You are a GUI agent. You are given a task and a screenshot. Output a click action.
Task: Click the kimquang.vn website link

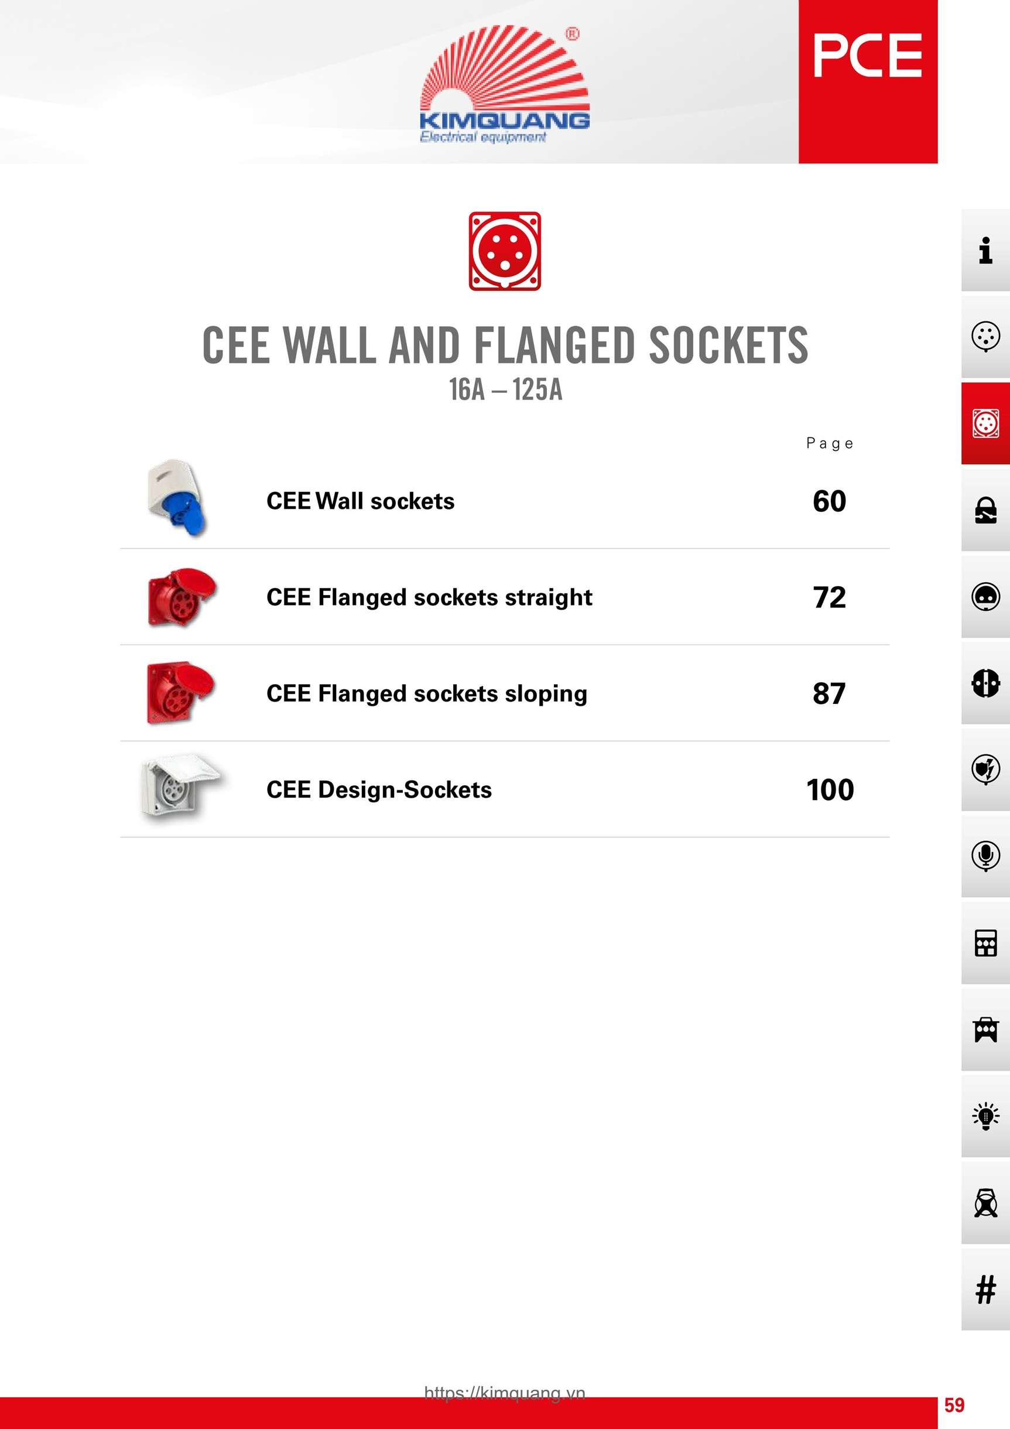click(x=505, y=1392)
